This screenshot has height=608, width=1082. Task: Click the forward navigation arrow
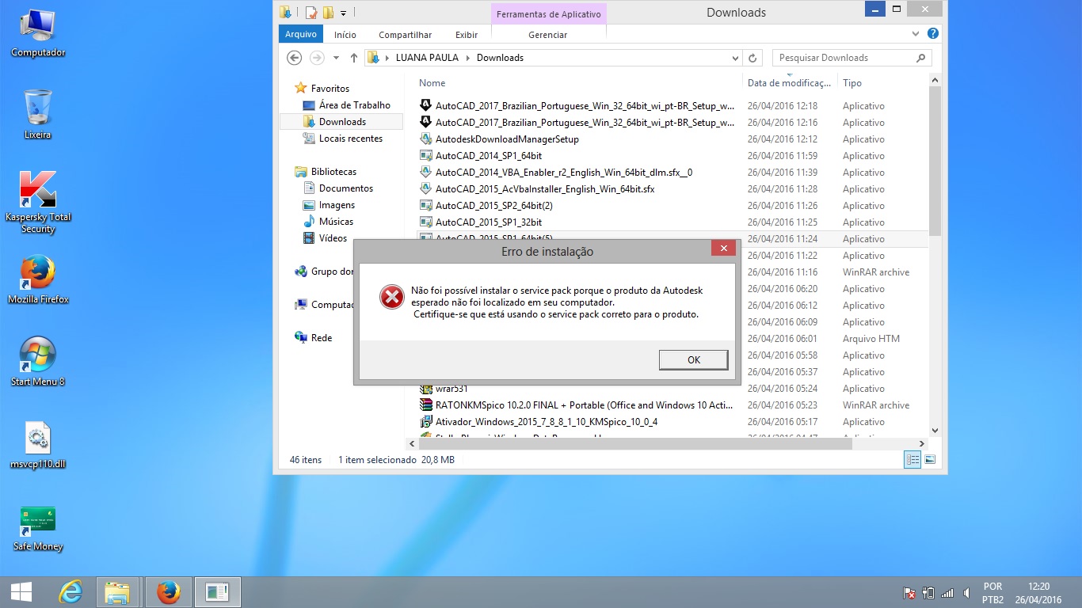[317, 58]
